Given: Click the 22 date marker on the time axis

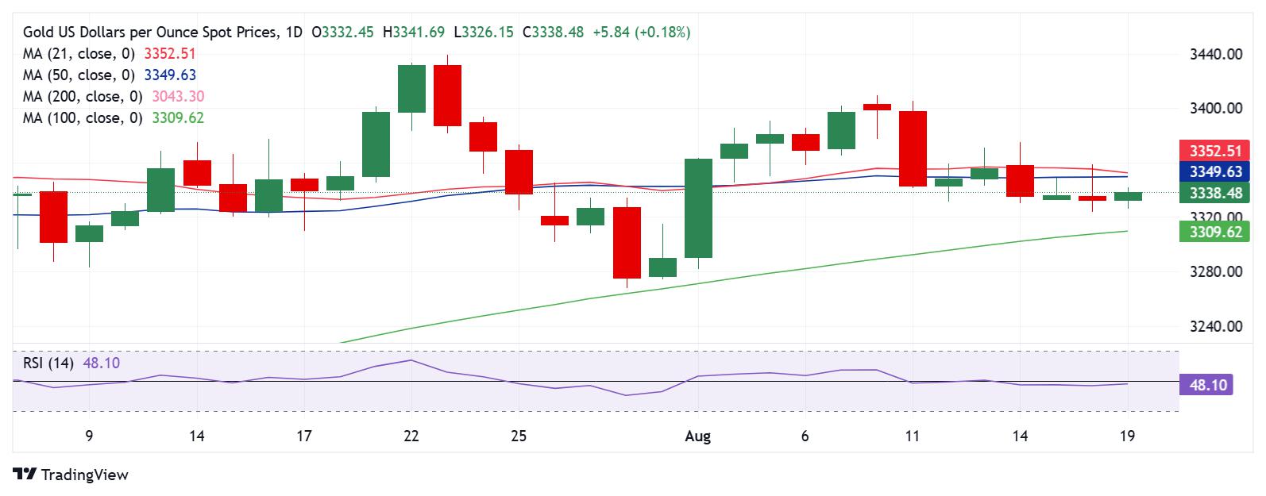Looking at the screenshot, I should point(411,436).
